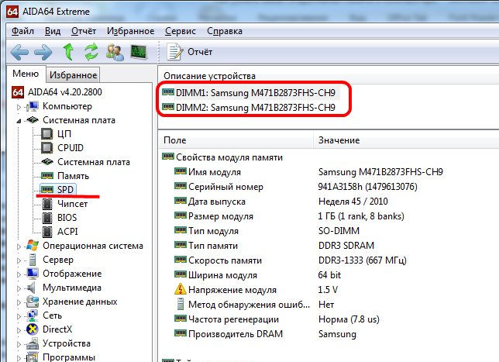The height and width of the screenshot is (362, 499).
Task: Expand the Операционная система node
Action: (19, 247)
